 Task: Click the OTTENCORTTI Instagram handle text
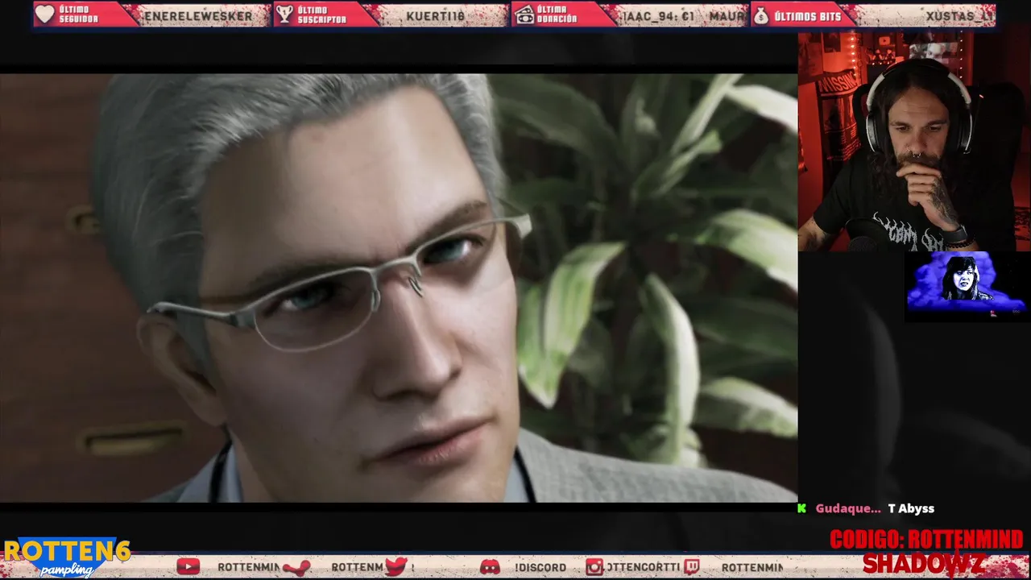point(643,567)
